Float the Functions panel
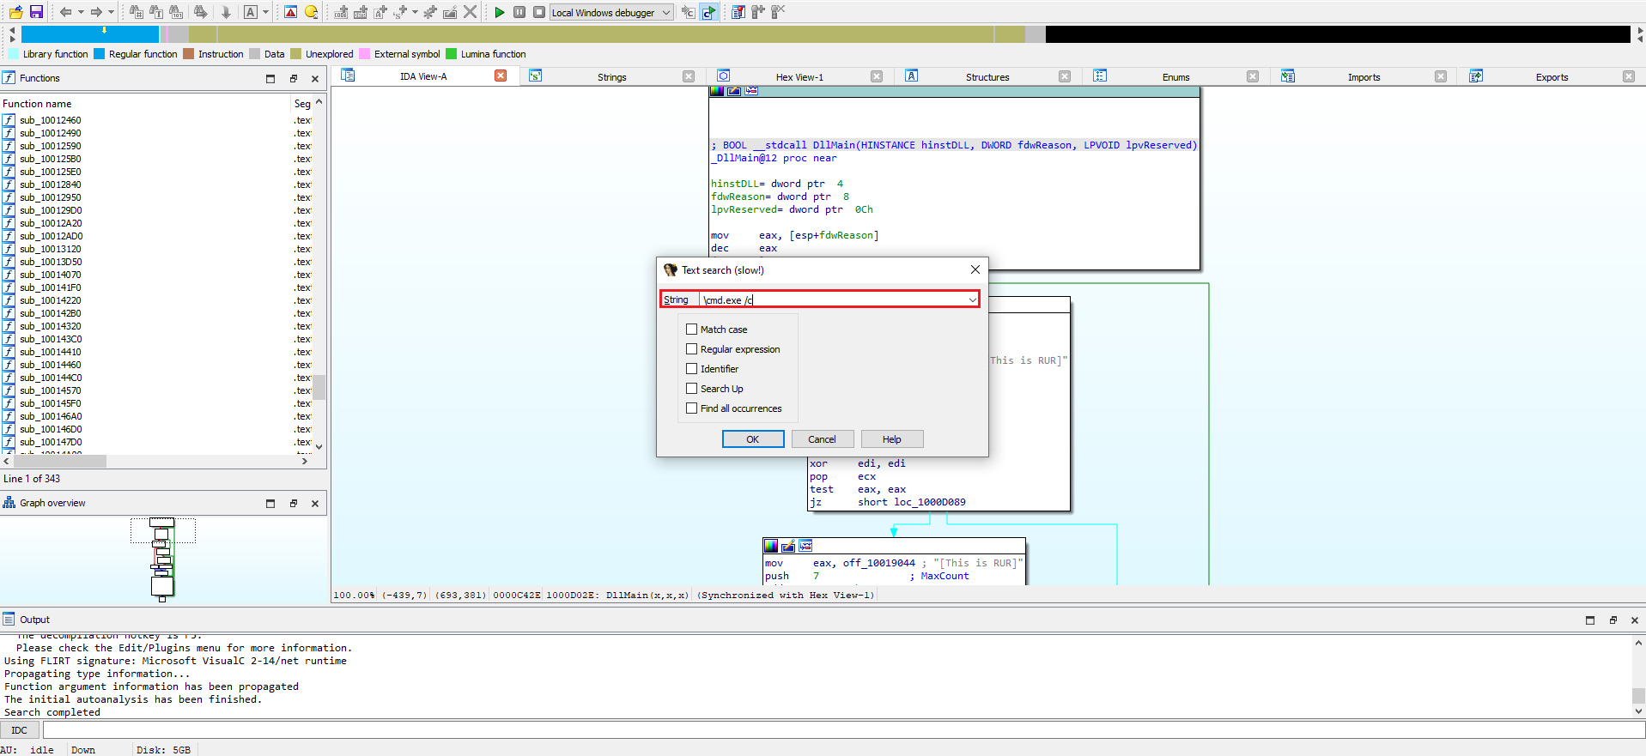Viewport: 1646px width, 756px height. coord(293,78)
